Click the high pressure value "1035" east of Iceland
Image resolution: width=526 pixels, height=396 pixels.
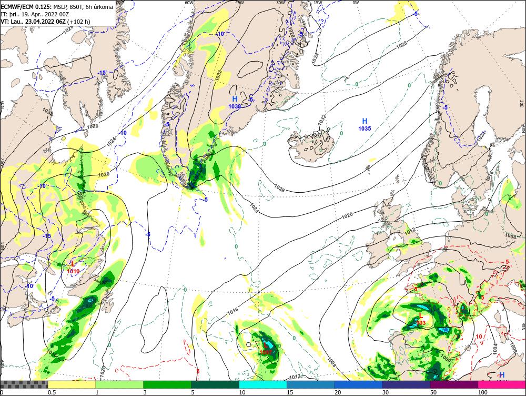365,128
